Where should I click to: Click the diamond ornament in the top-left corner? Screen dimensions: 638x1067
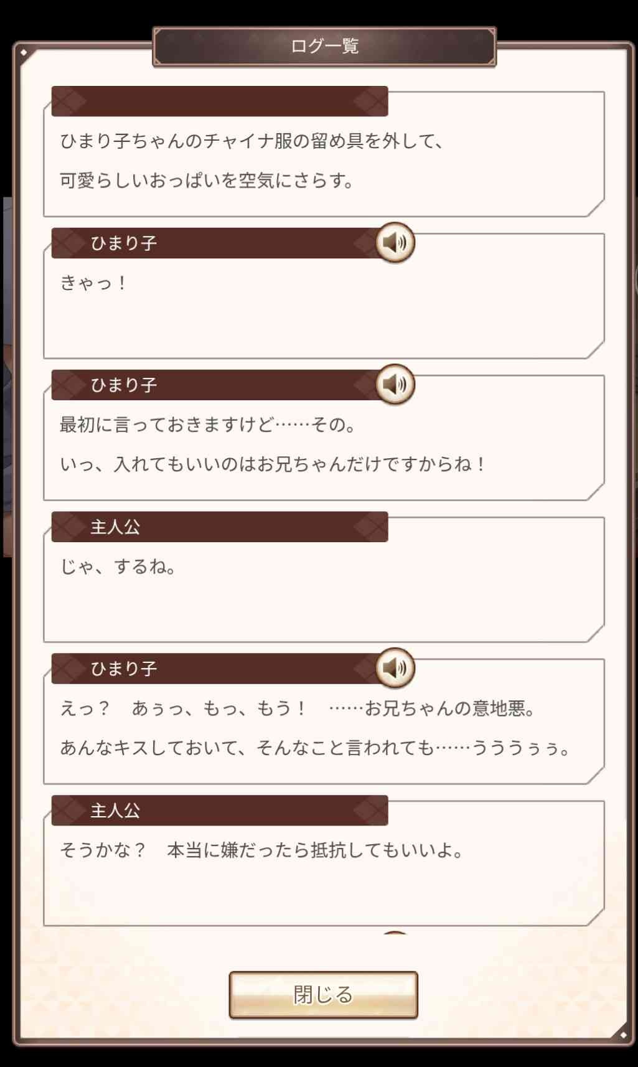point(24,52)
